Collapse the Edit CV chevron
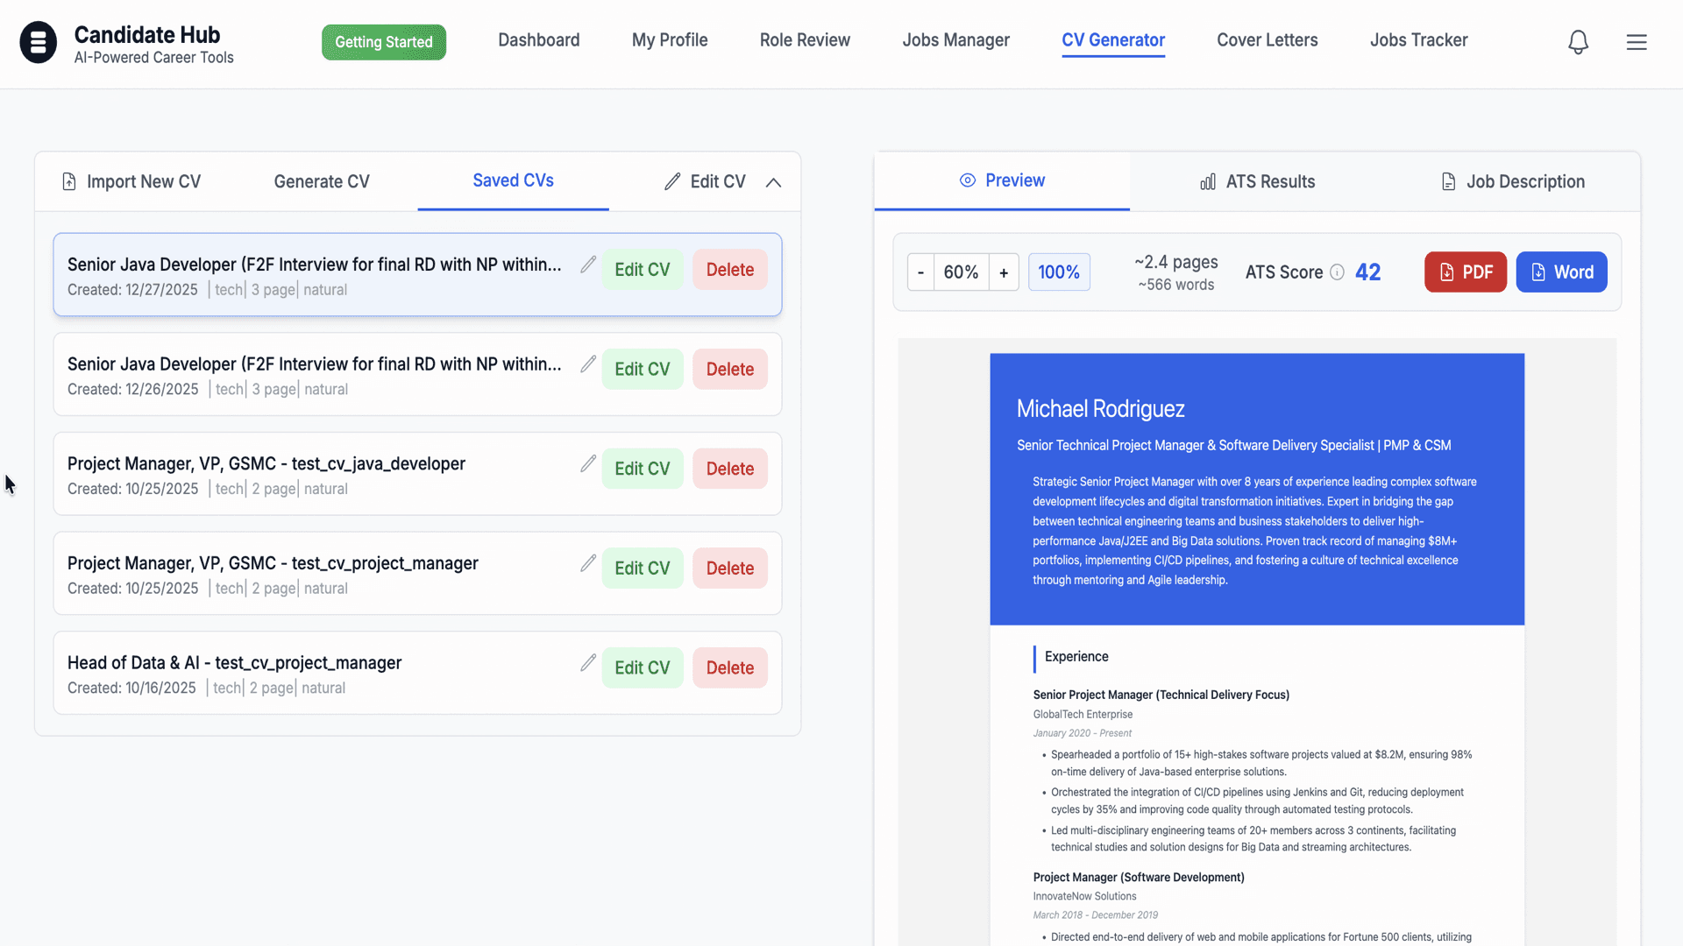Viewport: 1683px width, 946px height. coord(773,182)
